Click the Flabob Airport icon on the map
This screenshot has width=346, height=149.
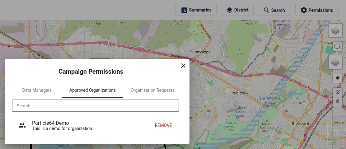(239, 108)
